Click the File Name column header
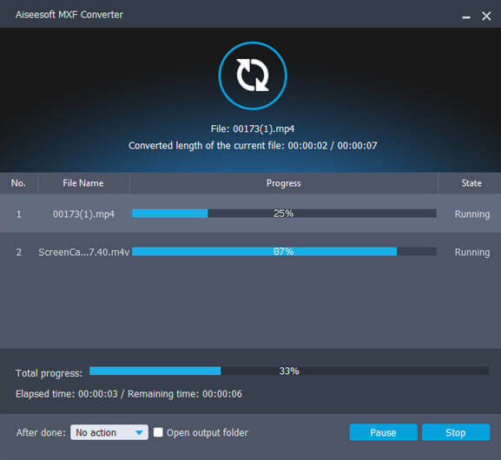The height and width of the screenshot is (460, 501). point(83,183)
